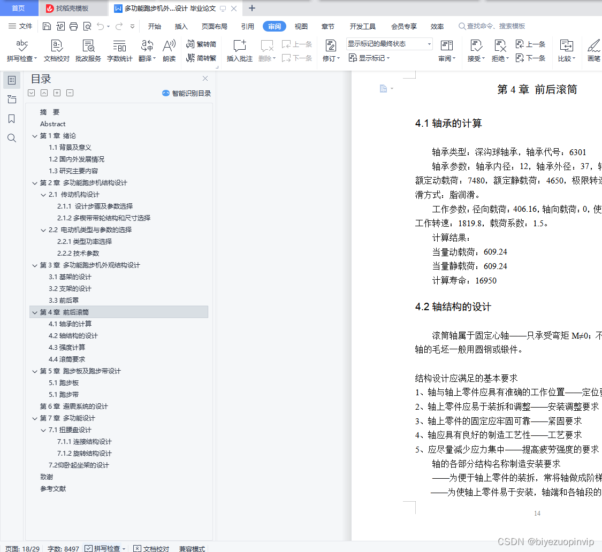Open print preview
Image resolution: width=602 pixels, height=552 pixels.
click(x=87, y=26)
